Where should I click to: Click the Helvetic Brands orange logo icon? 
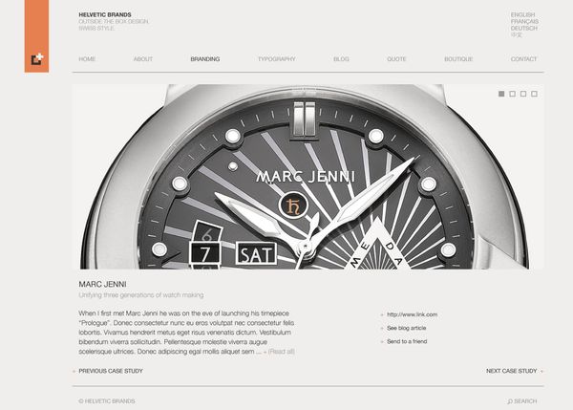tap(37, 59)
